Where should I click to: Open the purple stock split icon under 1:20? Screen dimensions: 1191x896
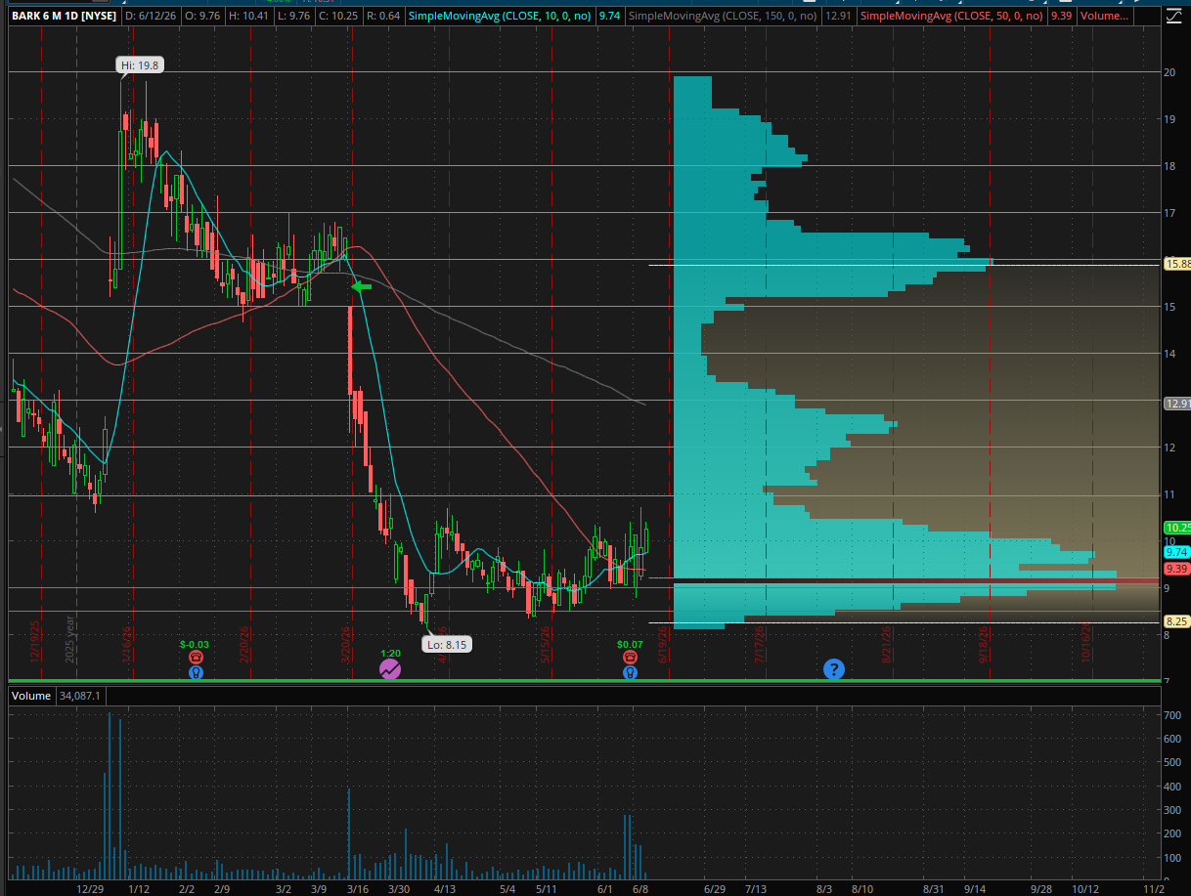tap(390, 669)
